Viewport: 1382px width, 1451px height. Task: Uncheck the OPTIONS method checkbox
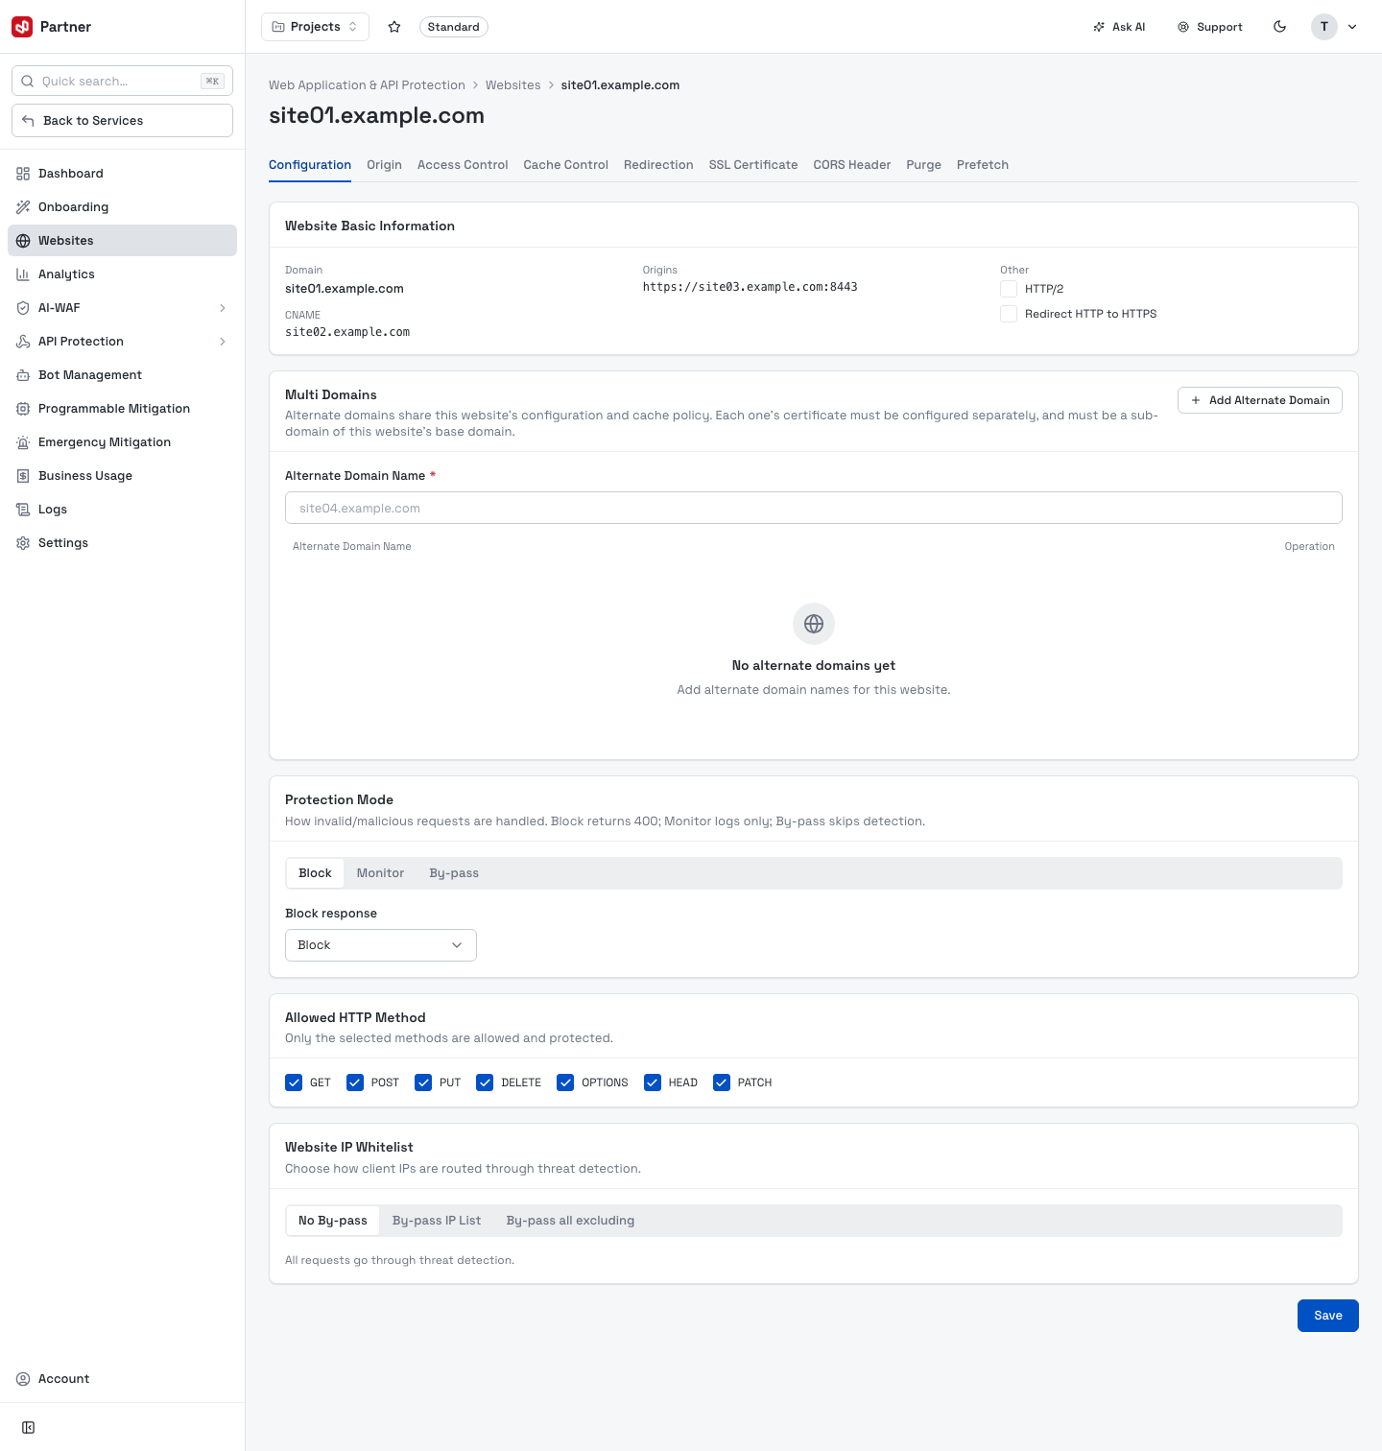click(565, 1082)
